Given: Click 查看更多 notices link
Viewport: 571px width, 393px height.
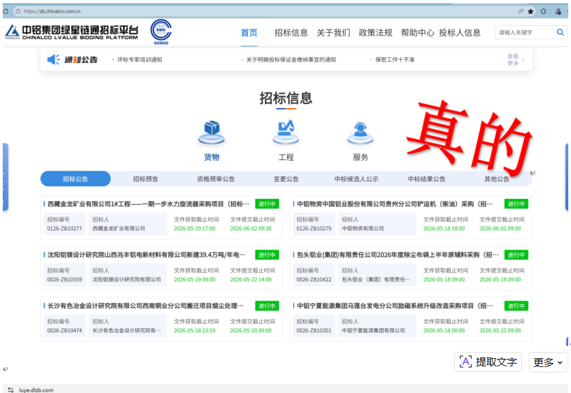Looking at the screenshot, I should click(516, 59).
